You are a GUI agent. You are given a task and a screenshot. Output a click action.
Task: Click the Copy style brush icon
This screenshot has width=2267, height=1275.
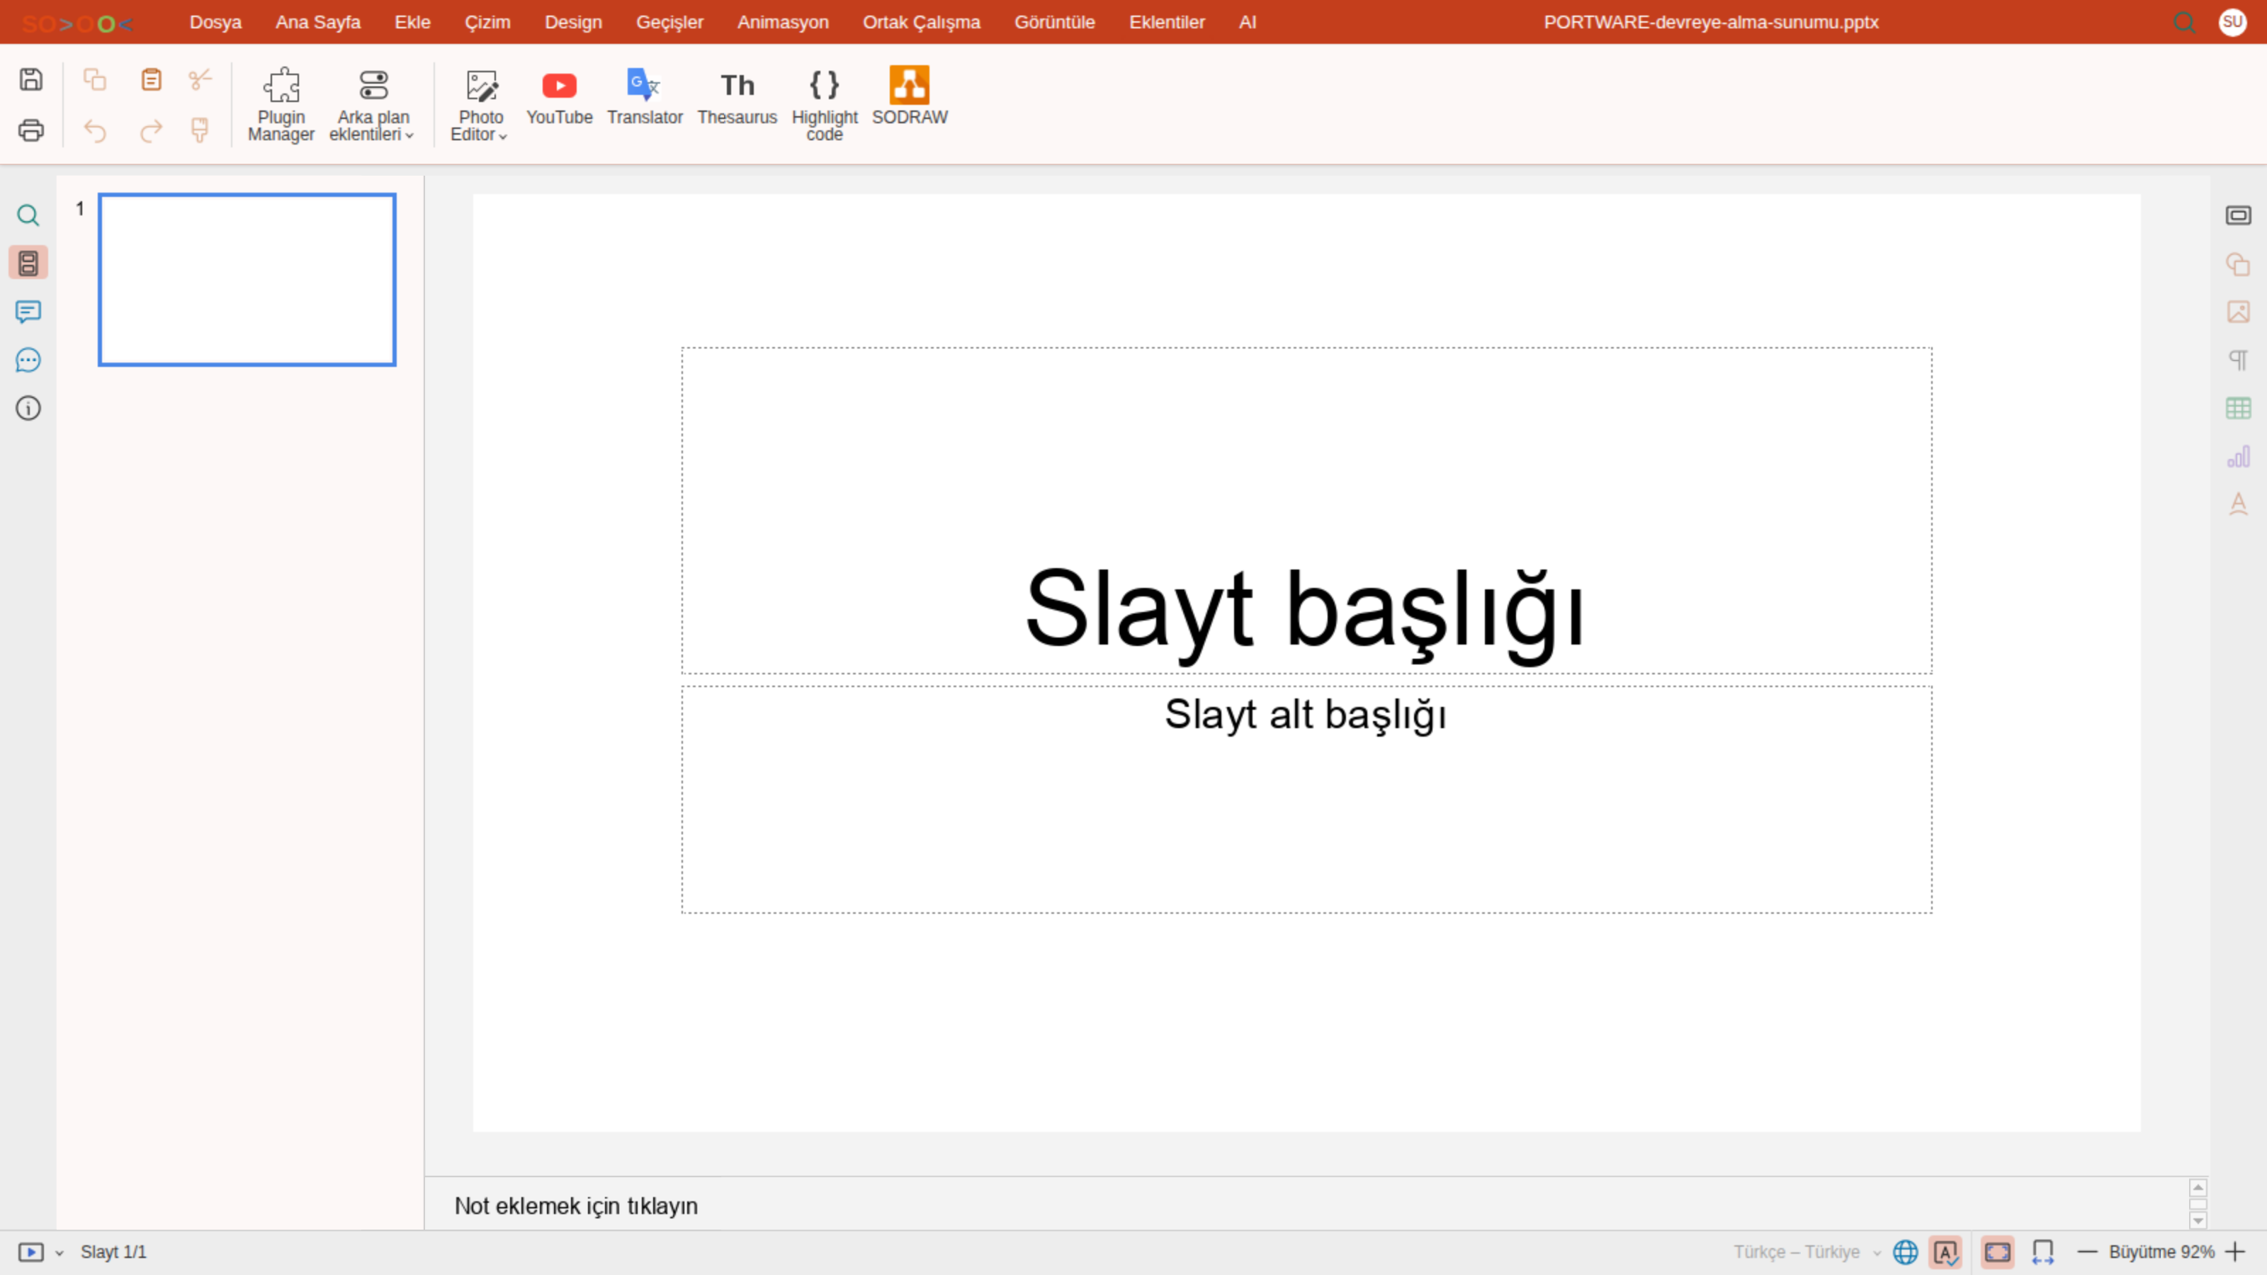(200, 130)
